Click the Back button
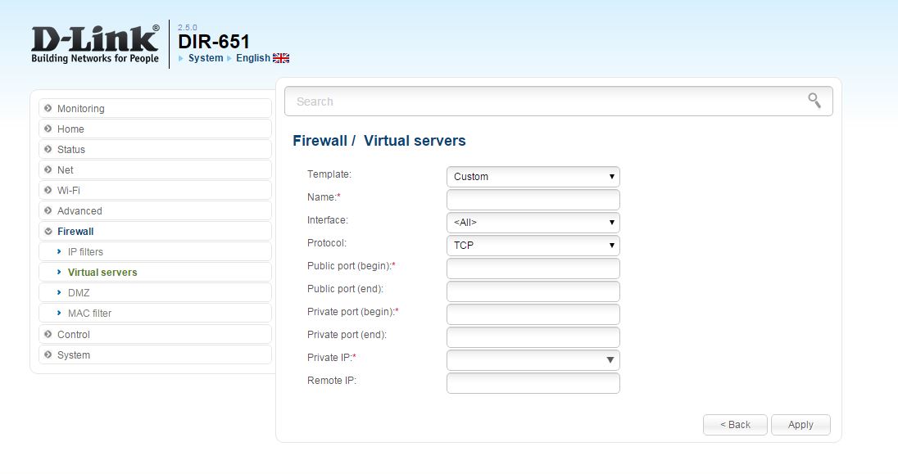The width and height of the screenshot is (898, 474). [735, 425]
